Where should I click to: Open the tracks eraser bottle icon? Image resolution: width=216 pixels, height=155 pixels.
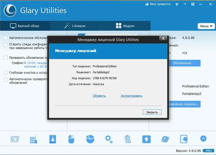click(x=53, y=139)
